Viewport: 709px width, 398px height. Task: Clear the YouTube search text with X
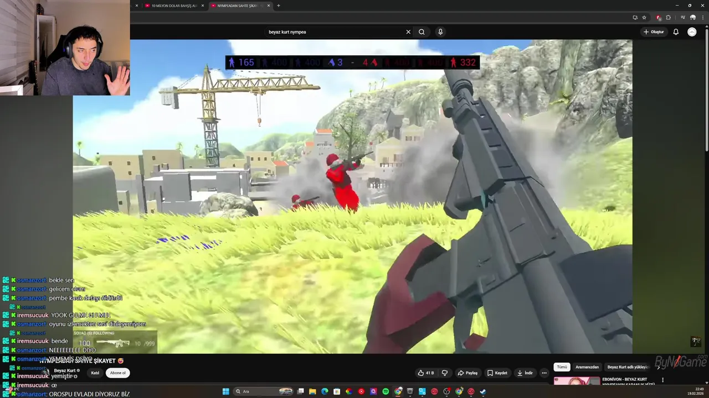[408, 32]
